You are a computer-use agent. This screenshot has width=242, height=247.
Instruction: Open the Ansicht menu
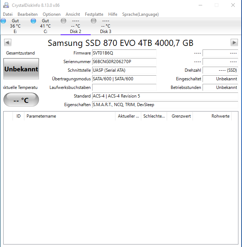[x=73, y=14]
